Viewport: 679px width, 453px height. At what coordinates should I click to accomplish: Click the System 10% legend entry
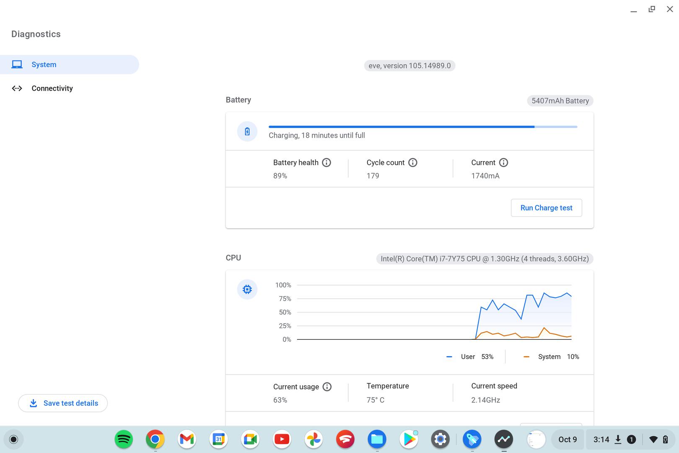(x=551, y=357)
